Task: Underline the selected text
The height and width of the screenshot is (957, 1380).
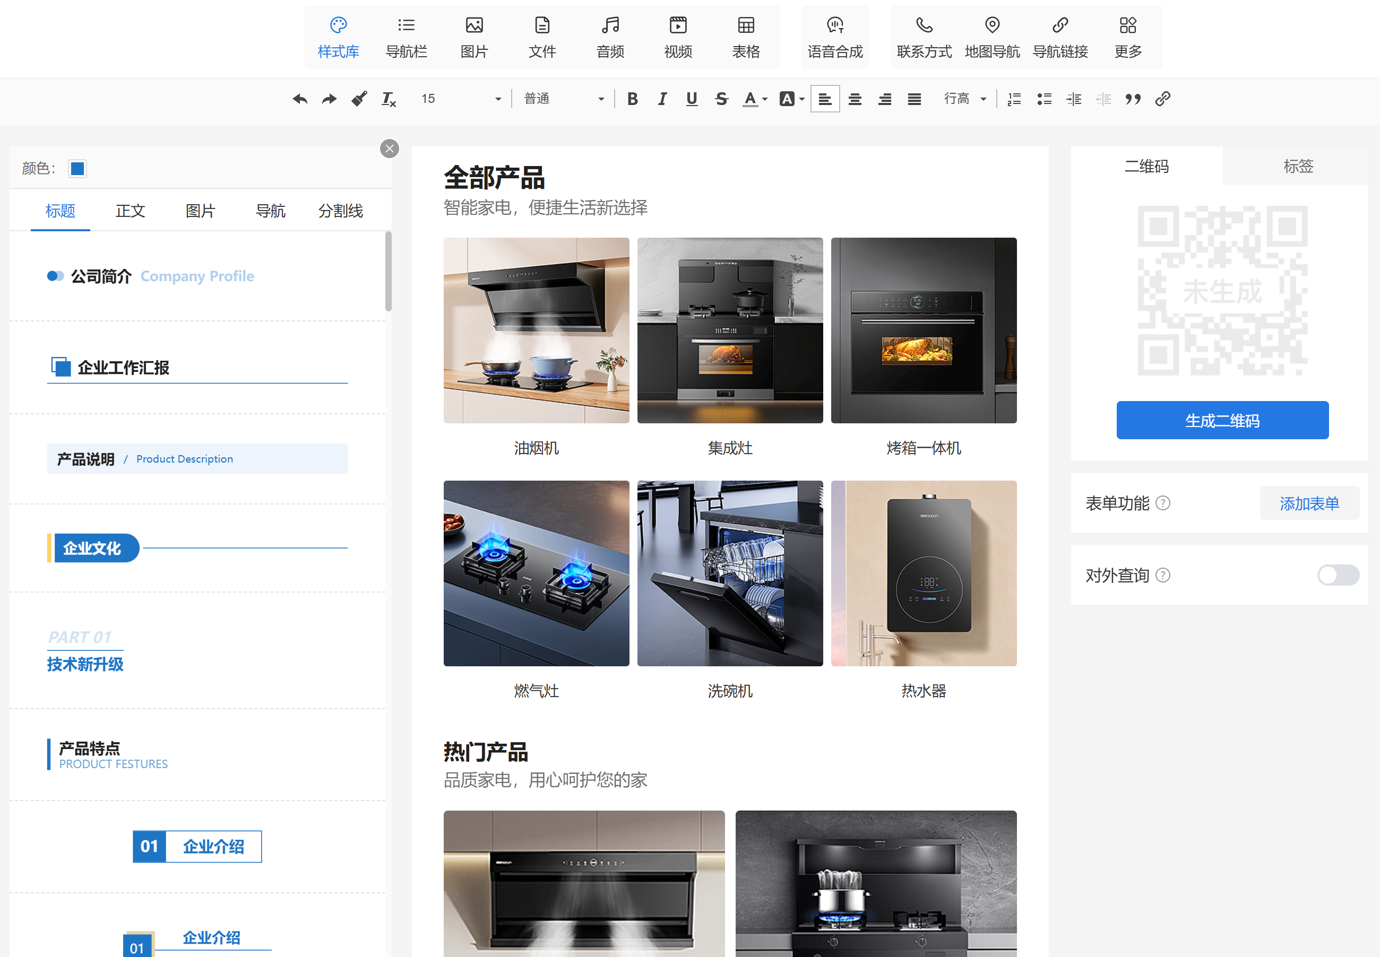Action: click(692, 99)
